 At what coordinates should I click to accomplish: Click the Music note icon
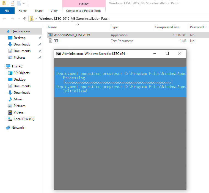pos(10,99)
